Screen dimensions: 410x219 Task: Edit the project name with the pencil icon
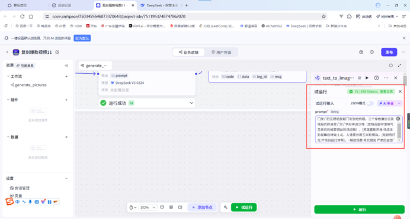tap(57, 52)
